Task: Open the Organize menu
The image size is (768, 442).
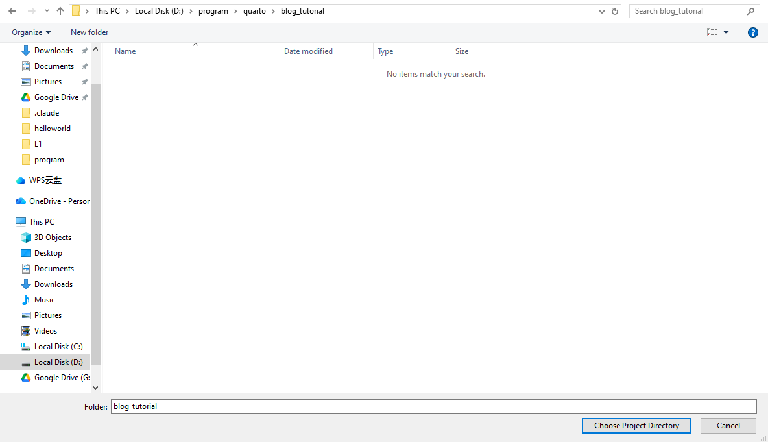Action: (31, 32)
